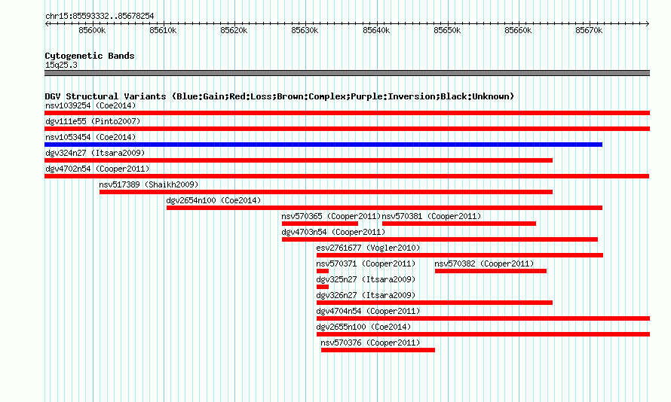Select the esv2761677 loss bar
The width and height of the screenshot is (671, 402).
click(460, 255)
